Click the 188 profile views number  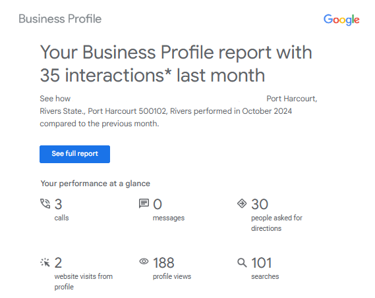[163, 262]
